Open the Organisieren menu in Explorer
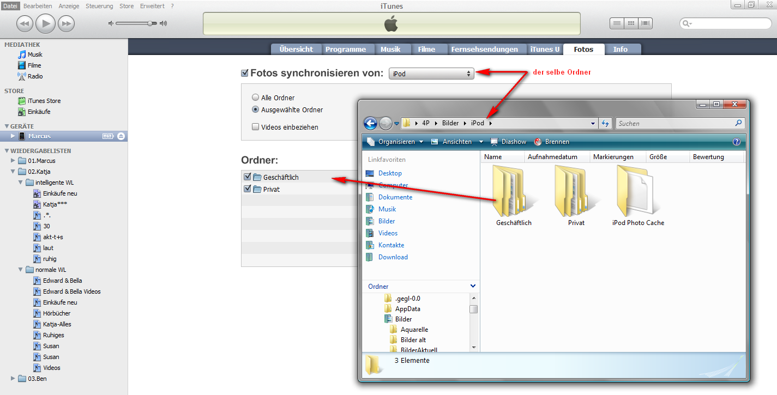The height and width of the screenshot is (395, 777). point(396,142)
